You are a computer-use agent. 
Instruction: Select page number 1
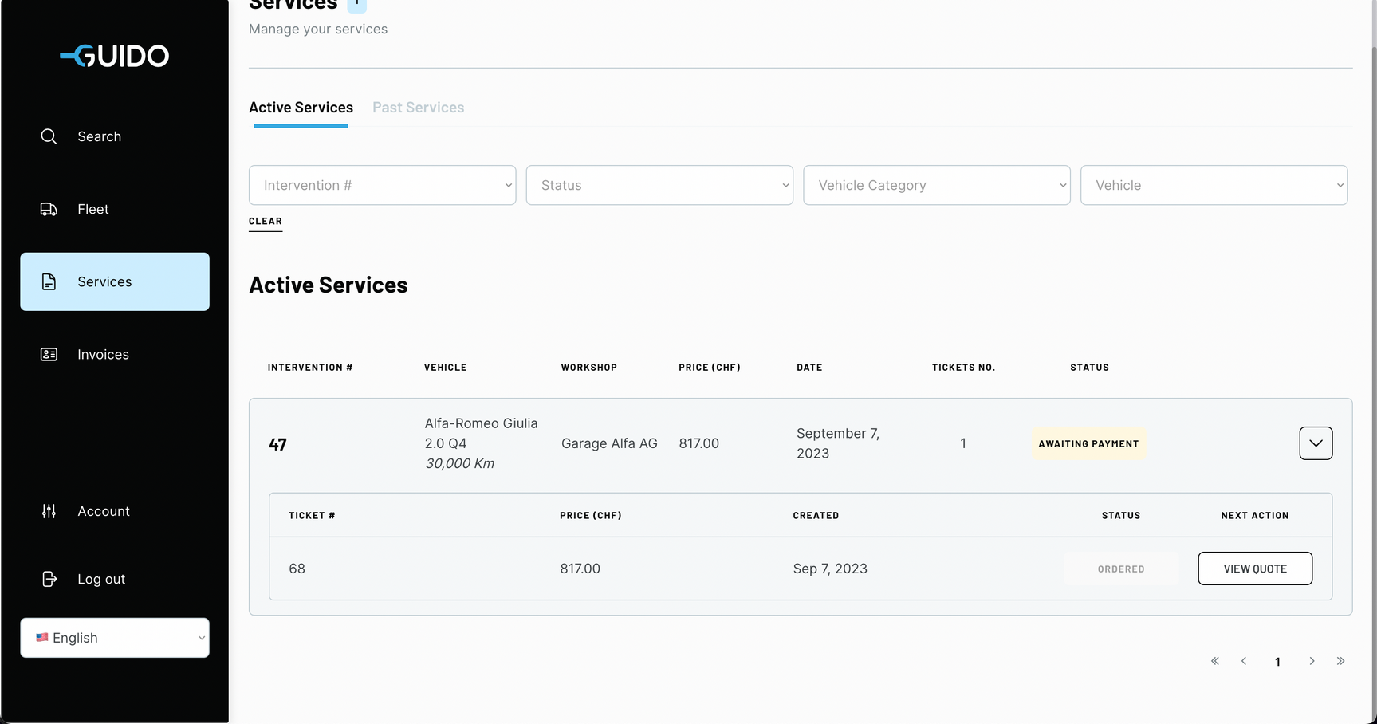point(1277,662)
